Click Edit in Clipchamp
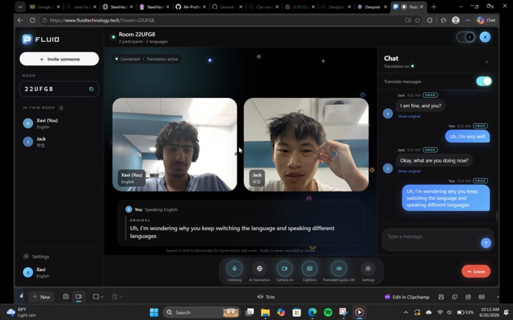The image size is (513, 320). point(407,297)
